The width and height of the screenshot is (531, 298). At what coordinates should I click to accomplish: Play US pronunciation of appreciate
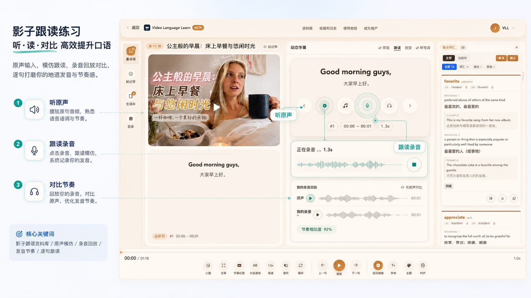pos(467,224)
